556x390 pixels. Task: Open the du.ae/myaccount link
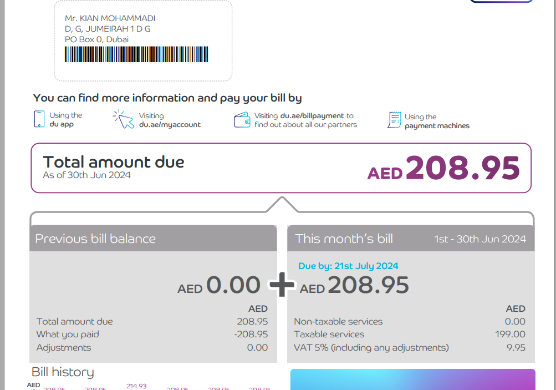click(x=170, y=125)
